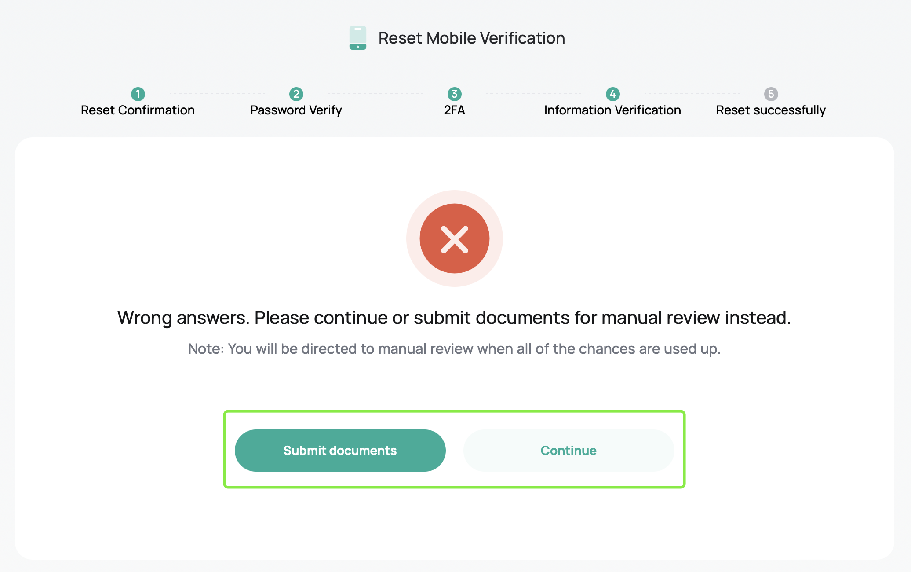The image size is (911, 572).
Task: Click the red error X icon
Action: tap(455, 238)
